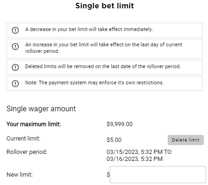This screenshot has width=208, height=185.
Task: Click info icon beside increase bet limit notice
Action: coord(15,46)
